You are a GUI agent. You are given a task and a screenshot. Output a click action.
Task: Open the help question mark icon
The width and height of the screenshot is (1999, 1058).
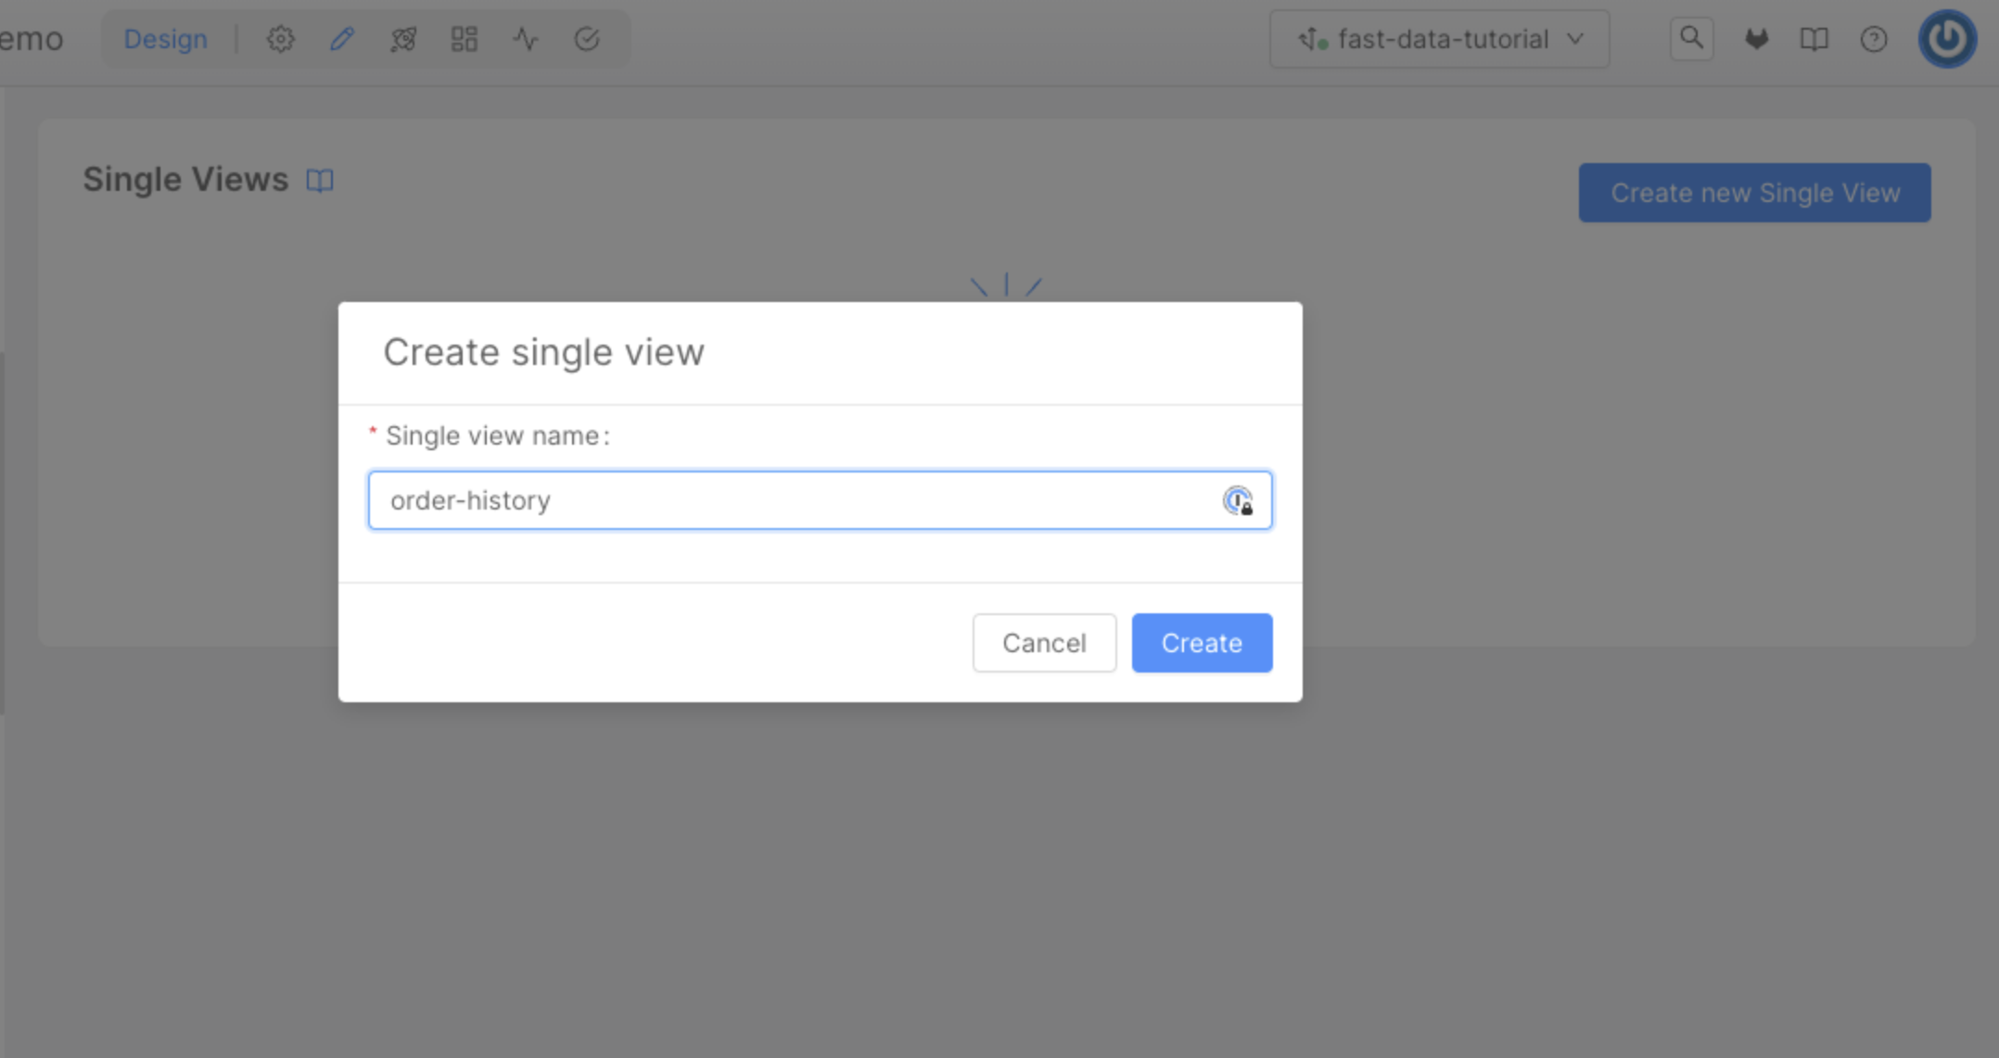pos(1875,39)
